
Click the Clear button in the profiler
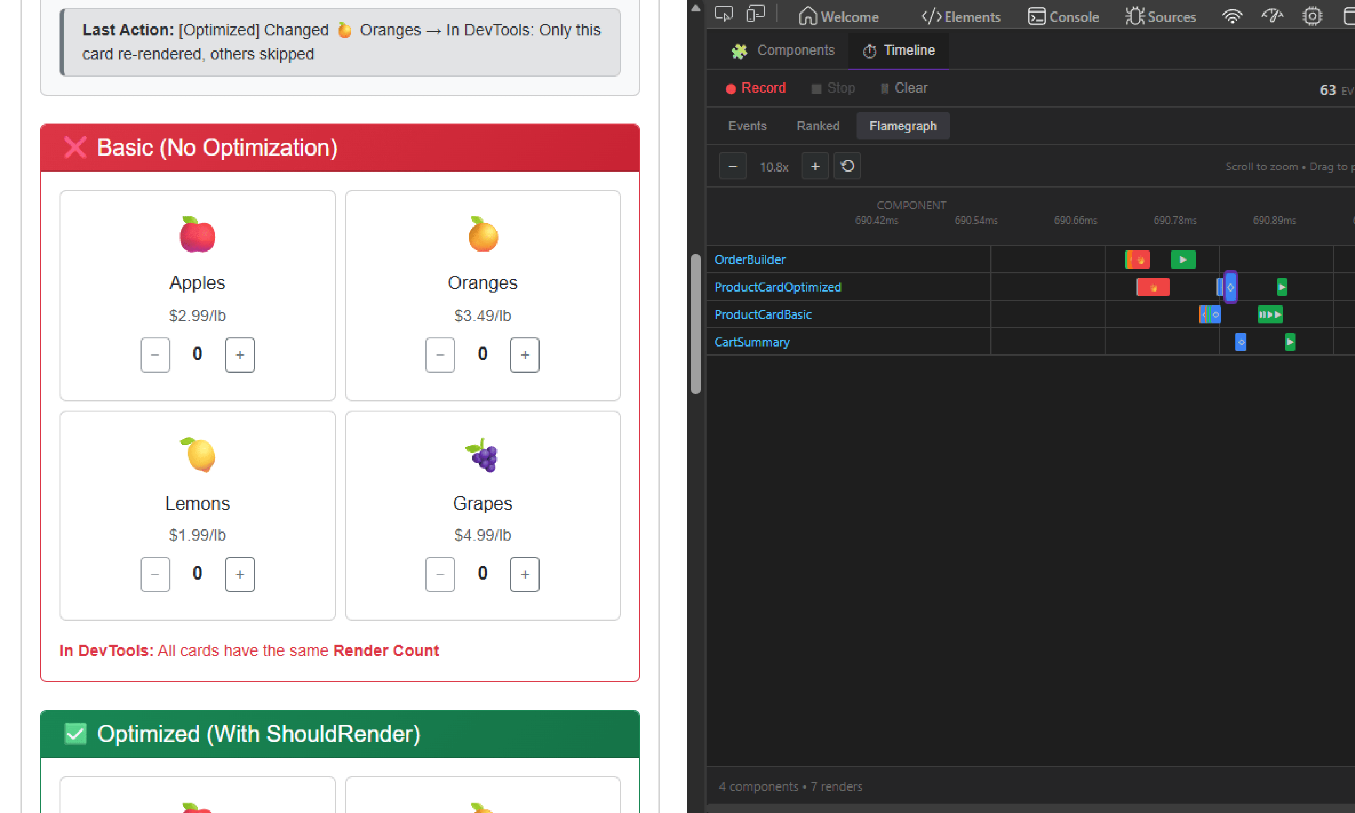click(x=903, y=88)
